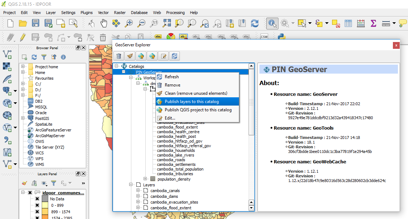408x219 pixels.
Task: Expand the PostGIS browser node
Action: (x=23, y=118)
